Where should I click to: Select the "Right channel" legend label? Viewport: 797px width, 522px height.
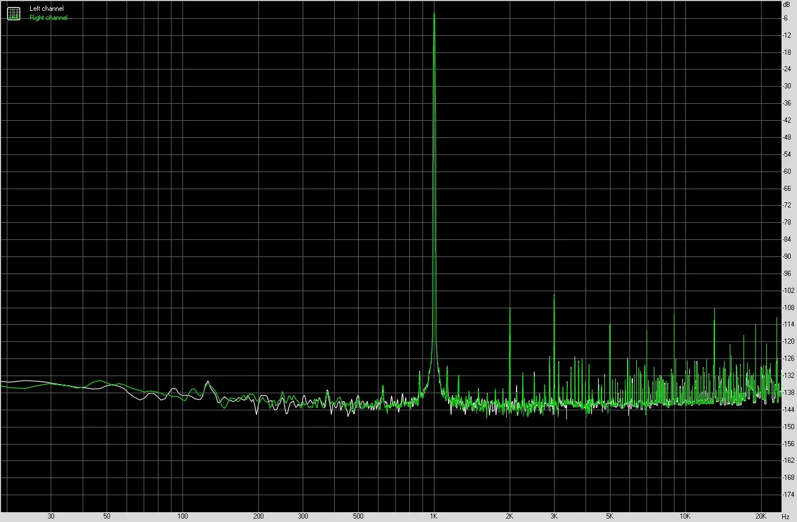point(48,18)
